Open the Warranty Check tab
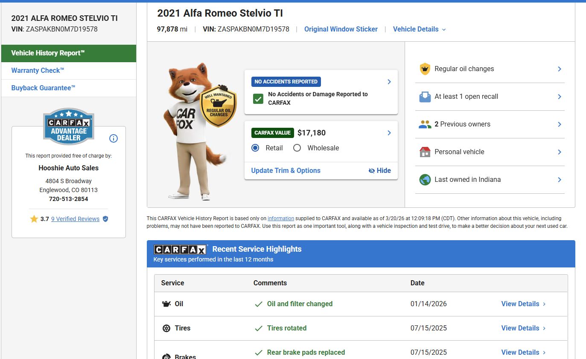The height and width of the screenshot is (359, 586). [x=38, y=71]
